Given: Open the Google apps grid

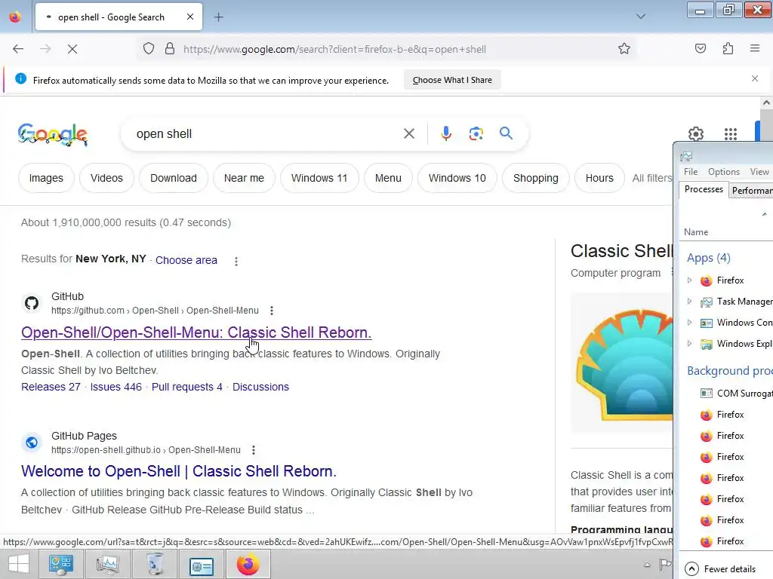Looking at the screenshot, I should point(731,134).
